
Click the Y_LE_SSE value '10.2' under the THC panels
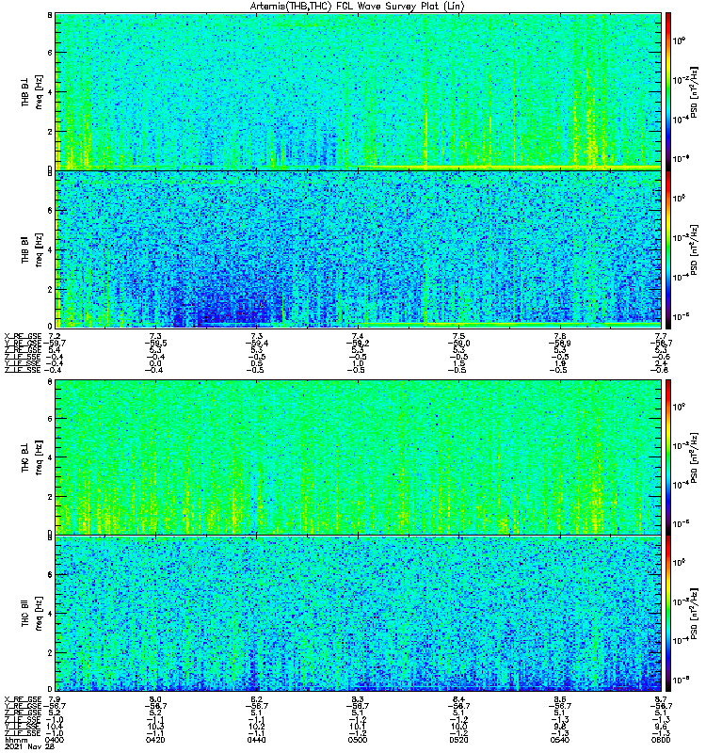coord(256,727)
